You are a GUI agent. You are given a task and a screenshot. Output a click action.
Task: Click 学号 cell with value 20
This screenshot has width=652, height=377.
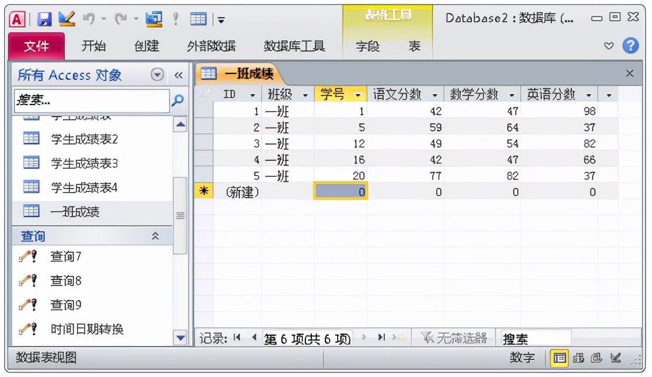pos(340,176)
